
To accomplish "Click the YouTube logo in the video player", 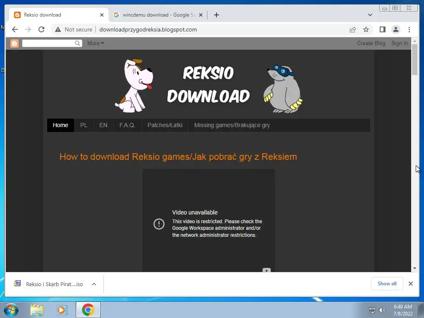I will coord(266,270).
